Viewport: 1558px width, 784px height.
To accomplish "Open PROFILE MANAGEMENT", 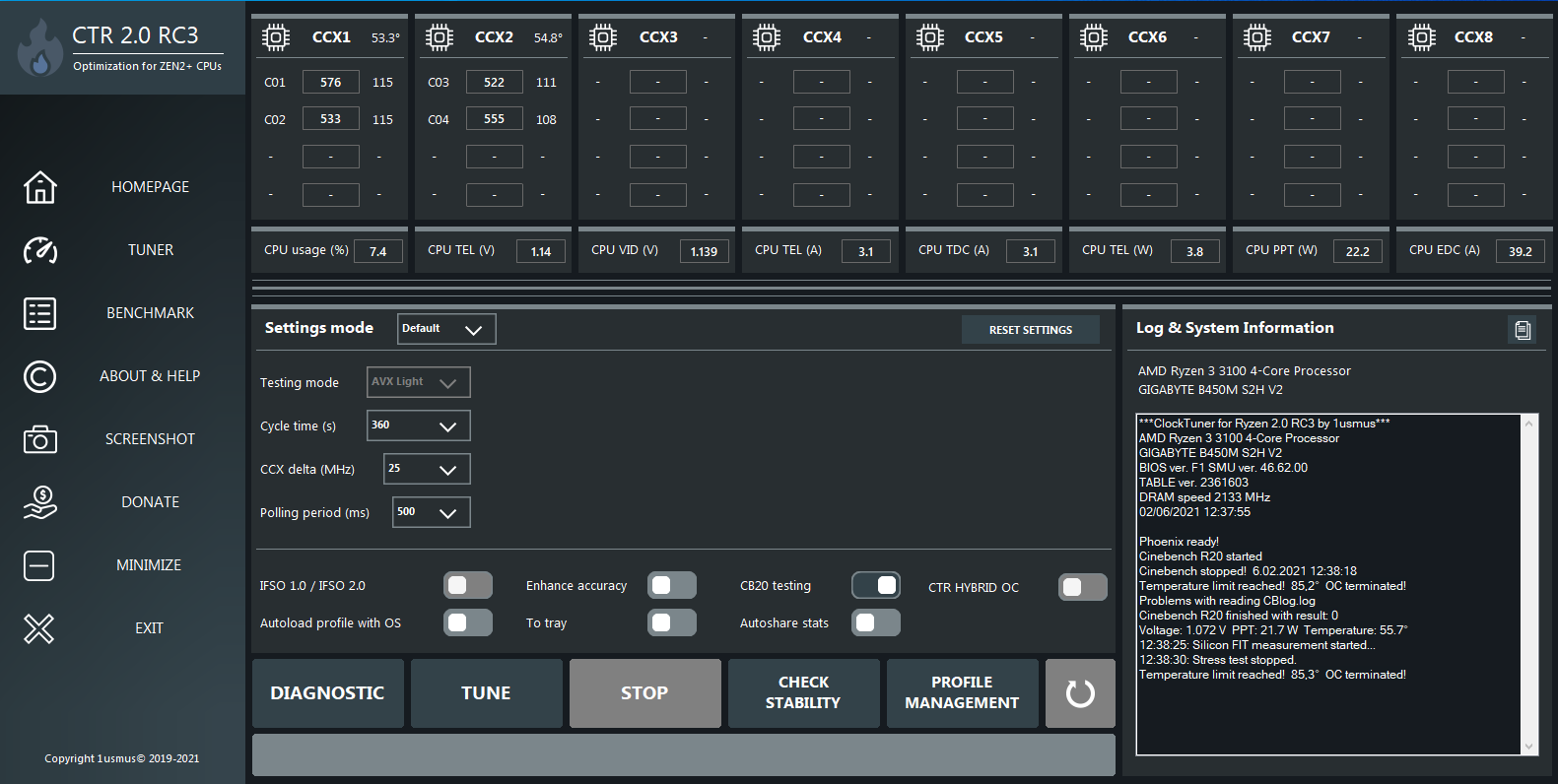I will pyautogui.click(x=963, y=693).
